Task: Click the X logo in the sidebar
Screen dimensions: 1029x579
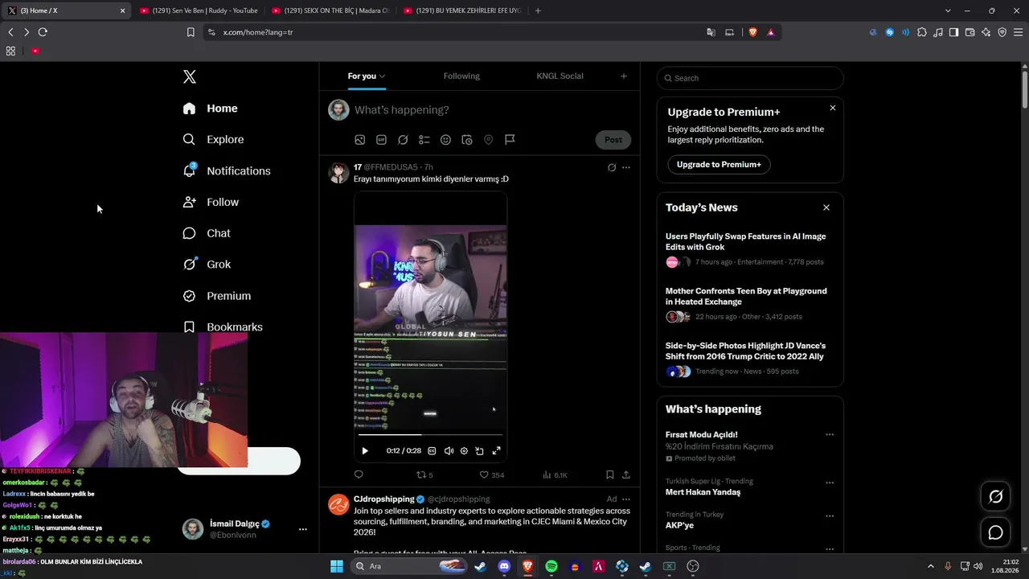Action: click(x=190, y=76)
